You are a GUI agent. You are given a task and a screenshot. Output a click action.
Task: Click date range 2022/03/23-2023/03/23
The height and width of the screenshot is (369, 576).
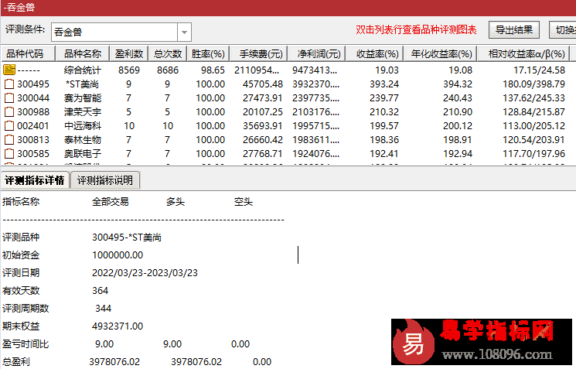(x=145, y=273)
